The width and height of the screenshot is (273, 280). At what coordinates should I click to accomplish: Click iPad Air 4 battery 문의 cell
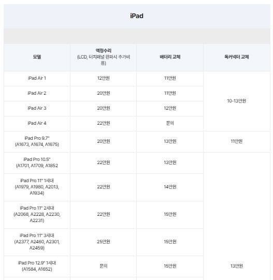tap(170, 123)
